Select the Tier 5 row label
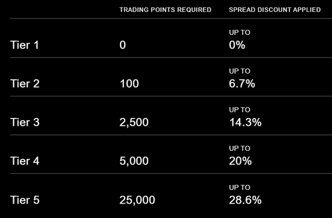 click(x=25, y=200)
